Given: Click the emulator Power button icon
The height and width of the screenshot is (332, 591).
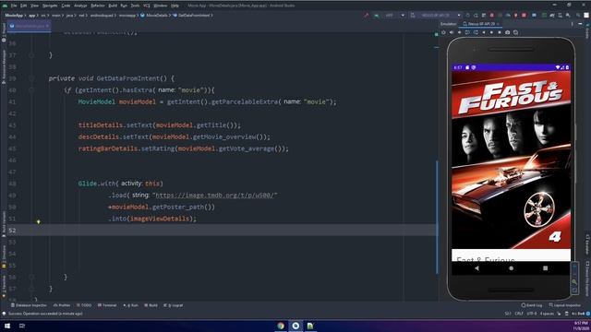Looking at the screenshot, I should 443,32.
